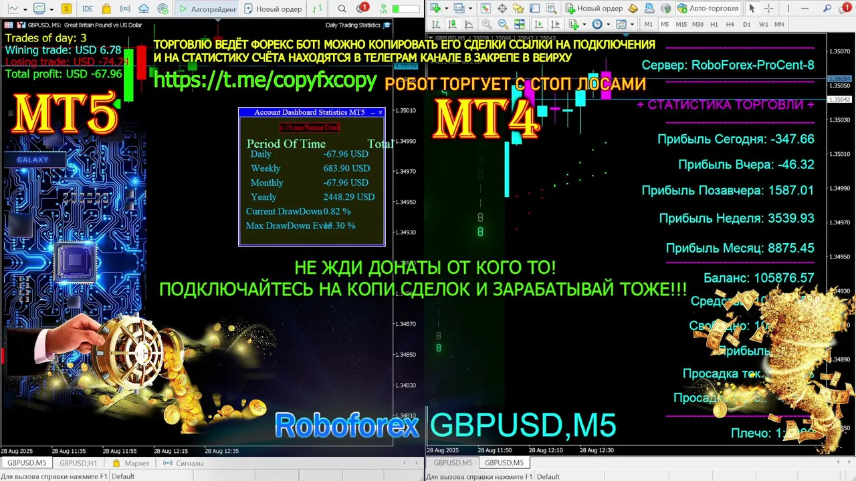Open the Маркет tab in MT5

tap(131, 463)
